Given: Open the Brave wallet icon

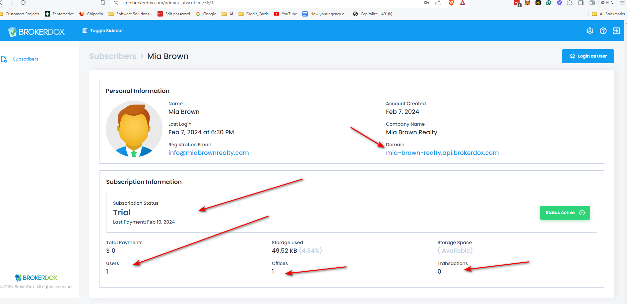Looking at the screenshot, I should coord(592,3).
